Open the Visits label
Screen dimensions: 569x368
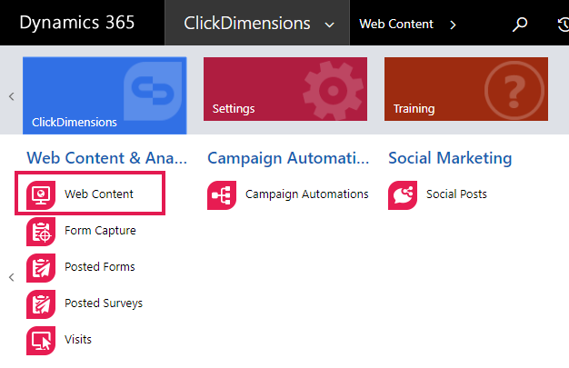tap(78, 339)
